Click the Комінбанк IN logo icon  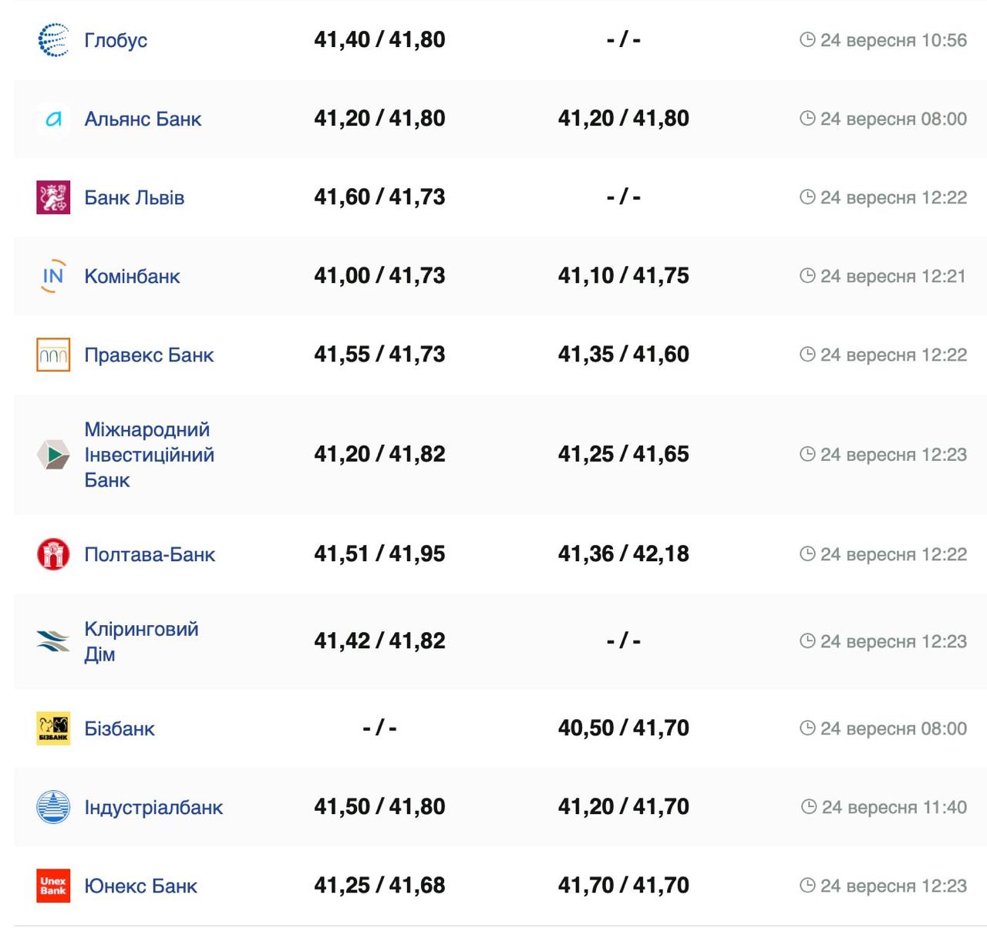[x=53, y=276]
